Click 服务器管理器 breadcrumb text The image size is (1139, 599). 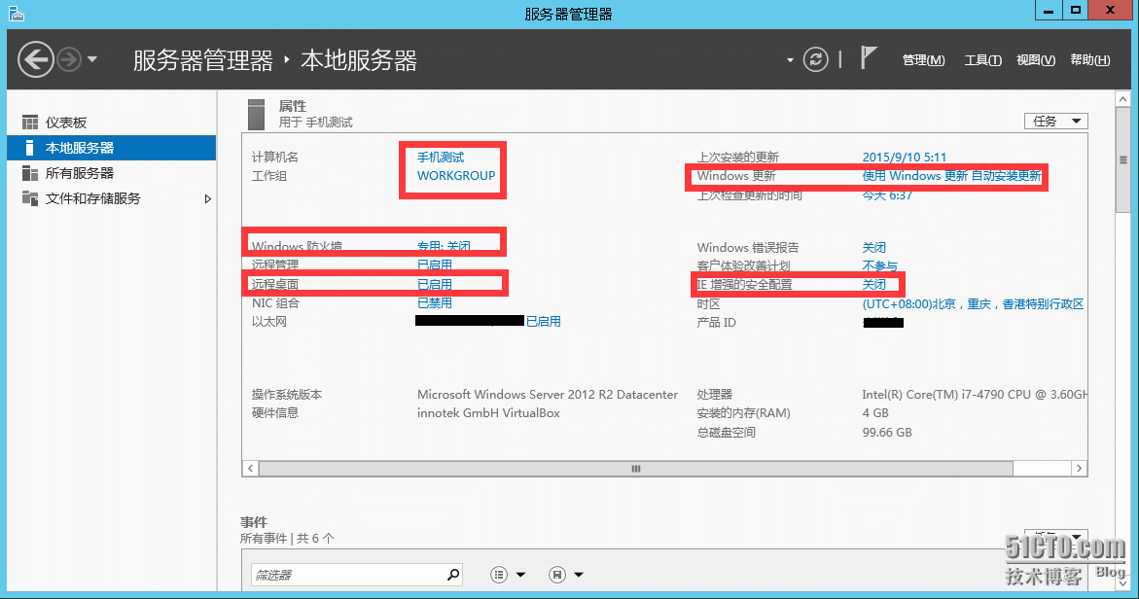(x=202, y=60)
